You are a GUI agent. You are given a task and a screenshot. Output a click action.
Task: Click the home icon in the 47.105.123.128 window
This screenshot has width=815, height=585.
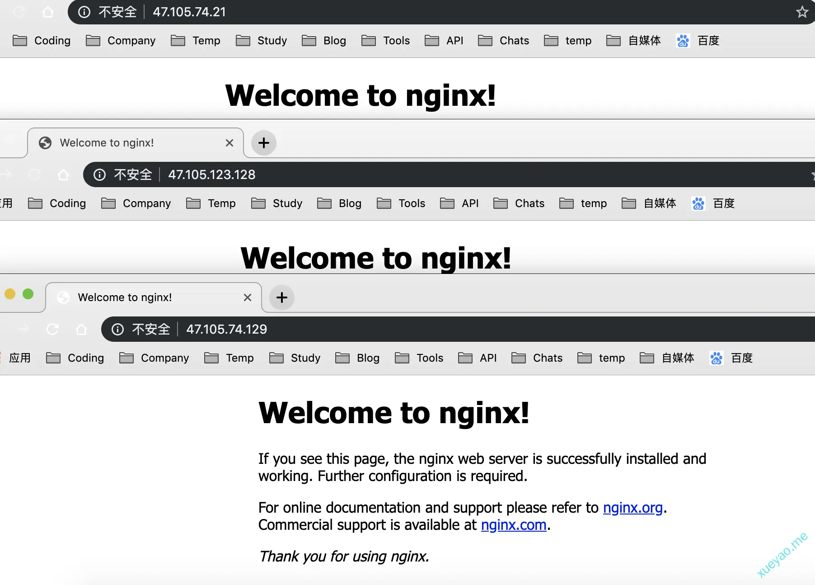[63, 175]
